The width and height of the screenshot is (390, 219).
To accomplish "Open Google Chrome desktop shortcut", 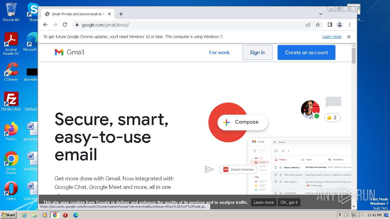I will [11, 163].
